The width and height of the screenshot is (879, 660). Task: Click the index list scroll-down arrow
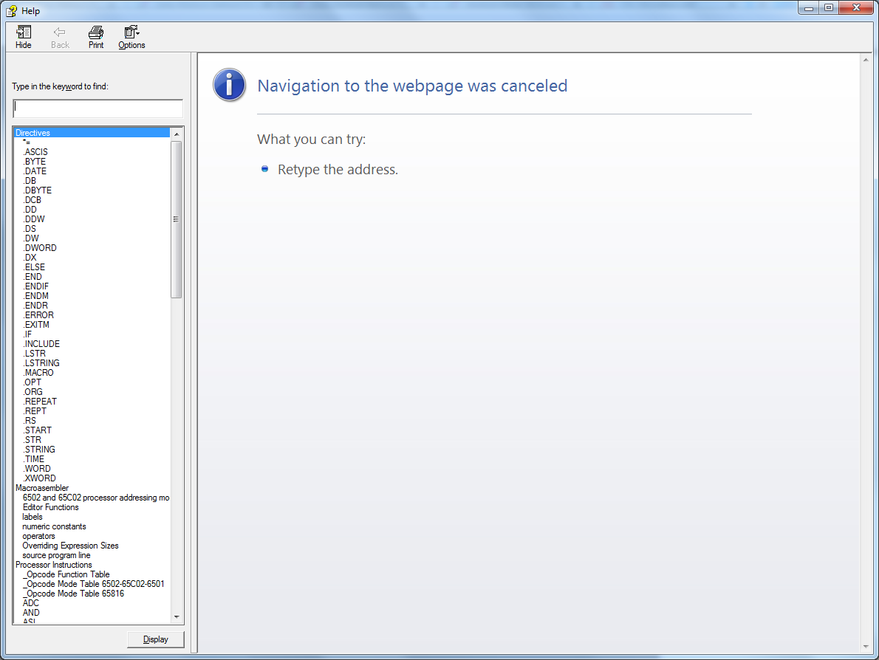tap(177, 616)
